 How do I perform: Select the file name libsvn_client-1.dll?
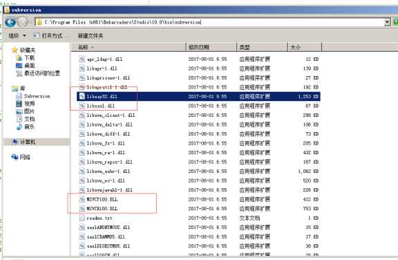(111, 115)
